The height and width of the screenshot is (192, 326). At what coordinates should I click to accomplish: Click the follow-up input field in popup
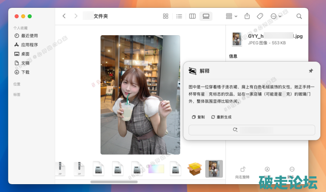pyautogui.click(x=252, y=129)
